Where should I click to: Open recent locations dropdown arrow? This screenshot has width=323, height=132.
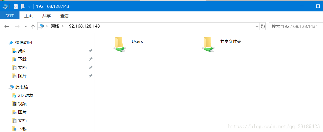[26, 26]
